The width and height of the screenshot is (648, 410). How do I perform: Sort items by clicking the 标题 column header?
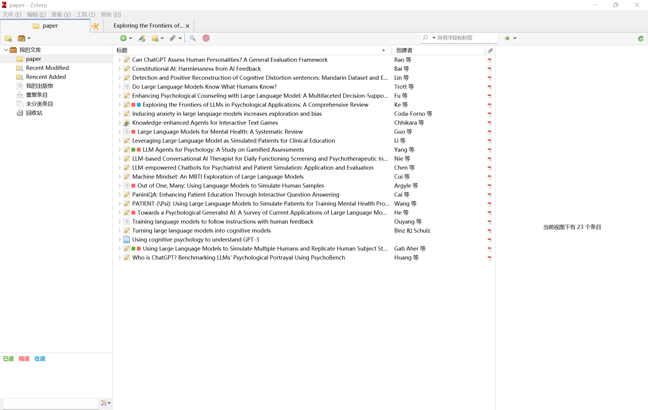(122, 50)
